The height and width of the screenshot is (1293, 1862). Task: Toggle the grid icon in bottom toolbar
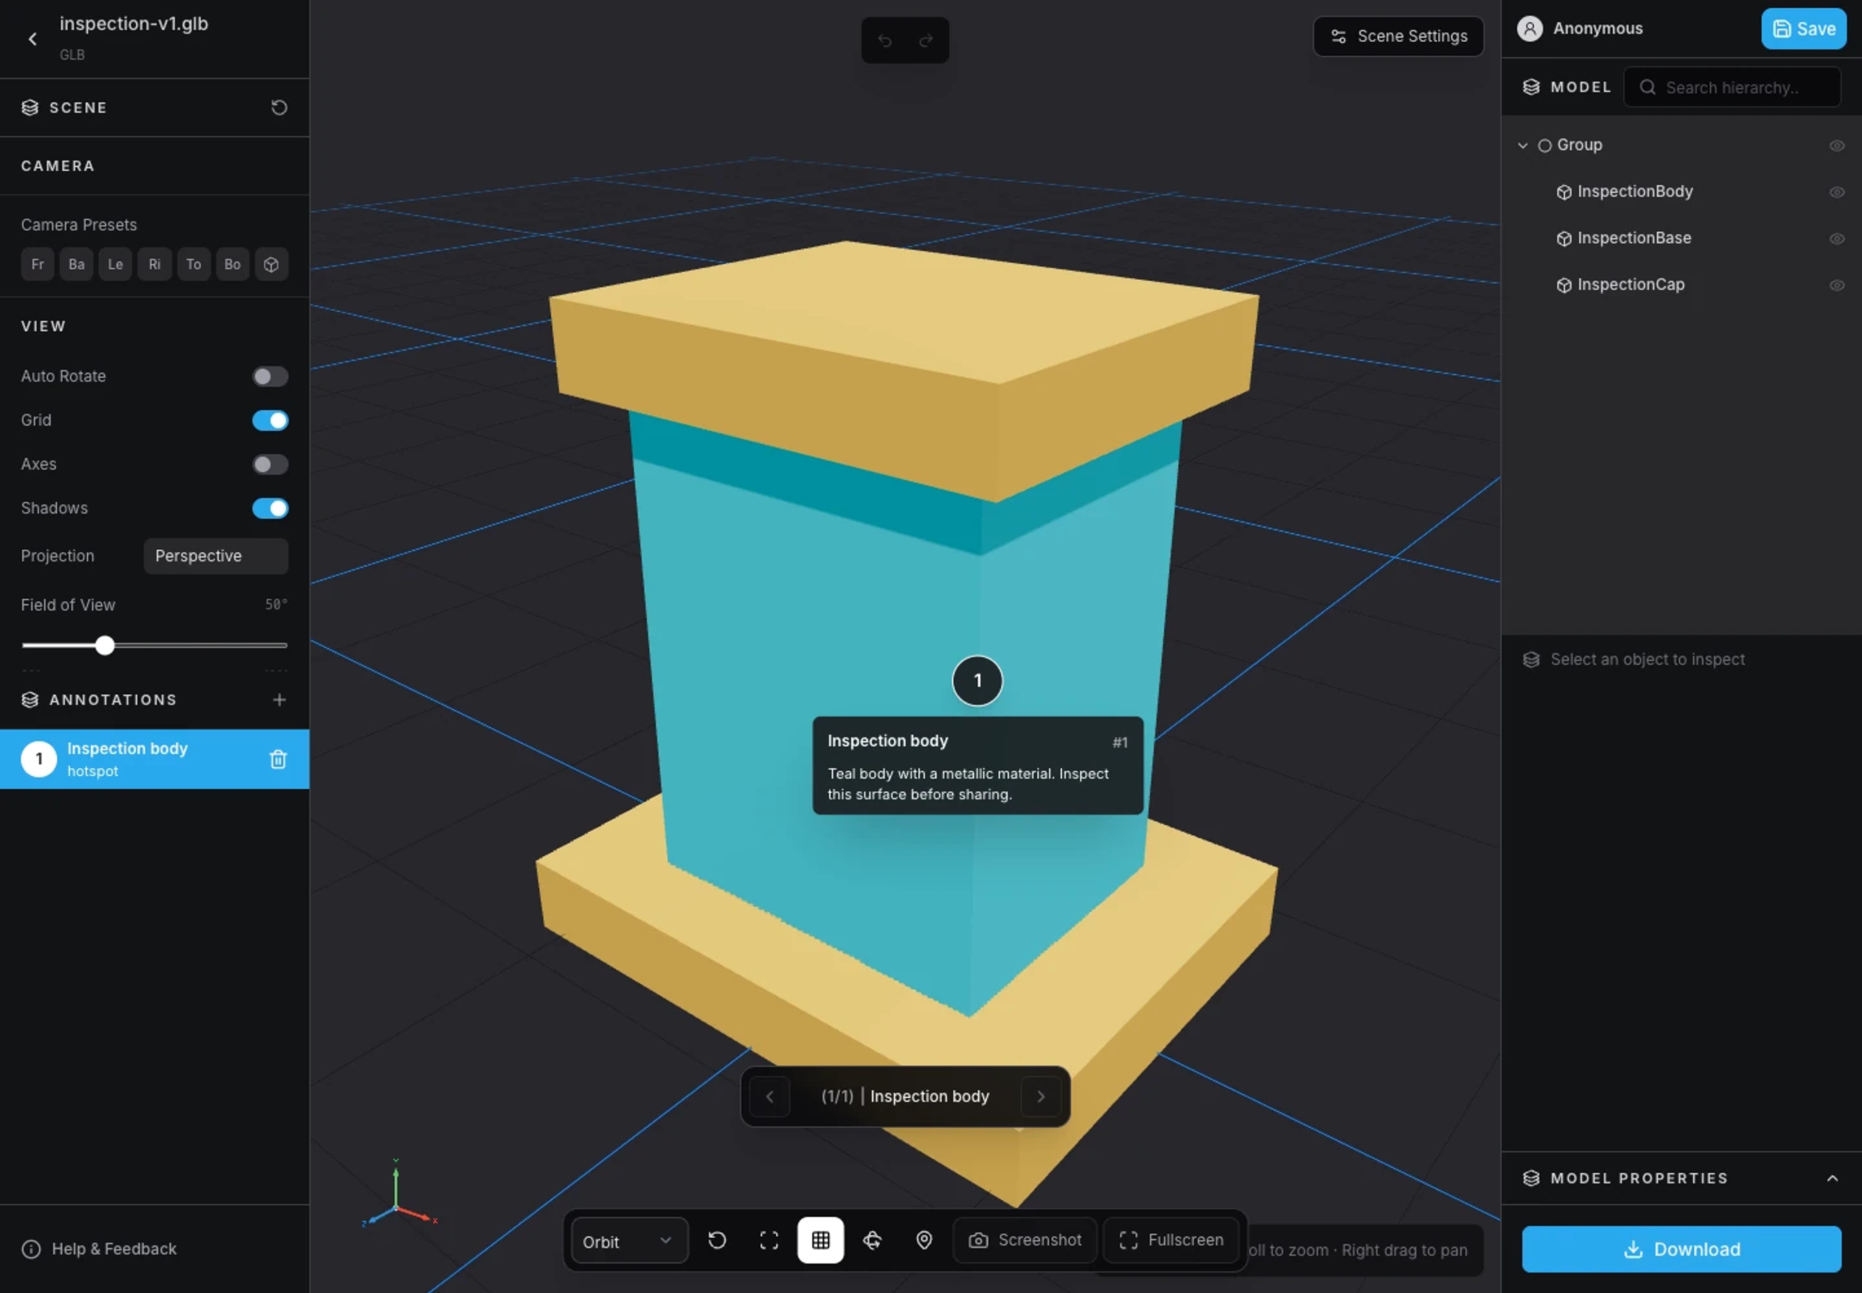(820, 1240)
